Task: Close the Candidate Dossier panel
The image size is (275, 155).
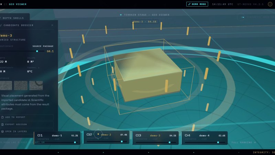Action: click(52, 25)
